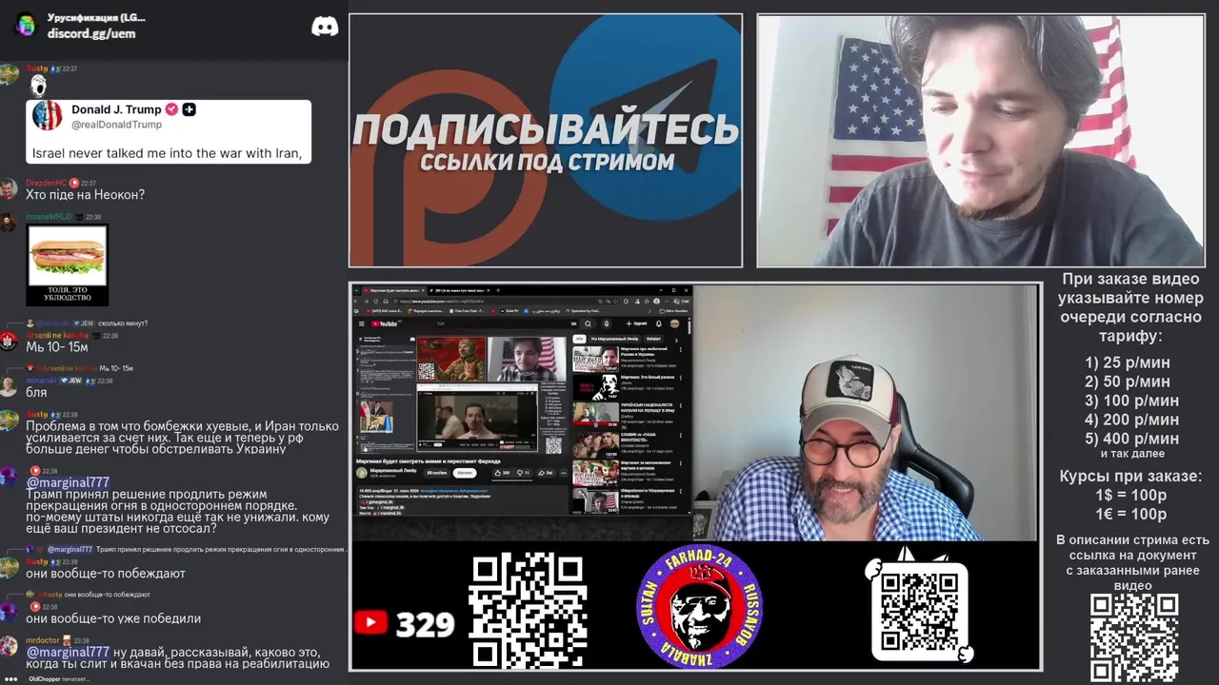Click QR code with cat ears frame
Image resolution: width=1219 pixels, height=685 pixels.
(919, 611)
